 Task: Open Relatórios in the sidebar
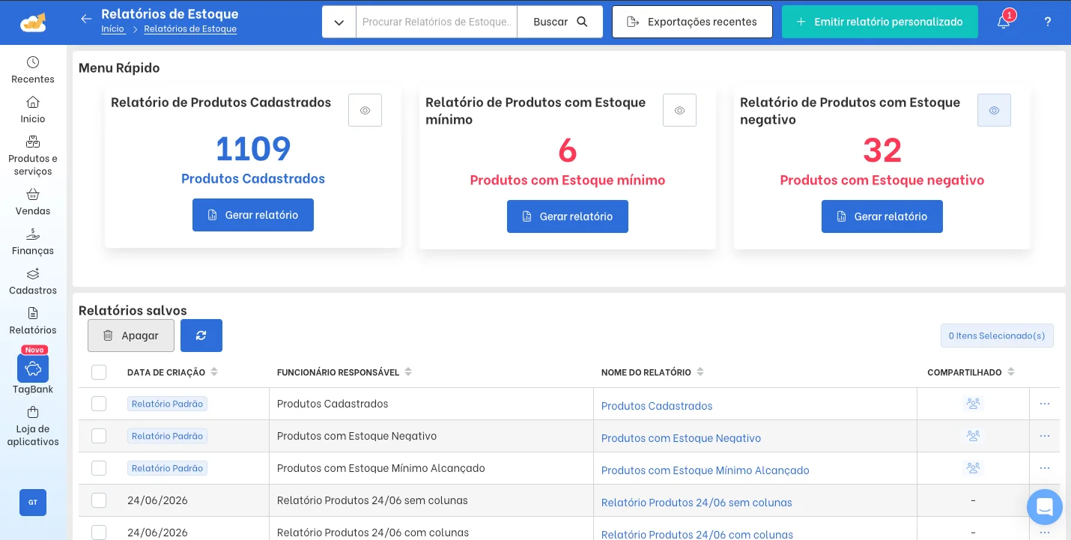[x=33, y=321]
